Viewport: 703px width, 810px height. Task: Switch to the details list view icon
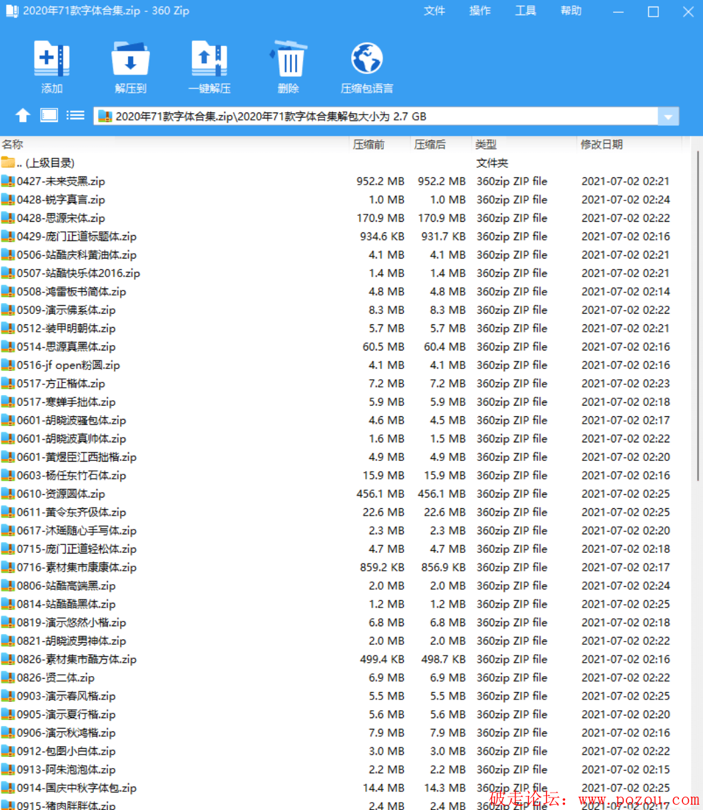[x=75, y=115]
